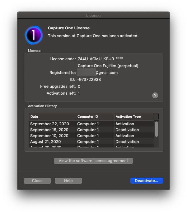Click the Capture One Fujifilm (perpetual) text
Viewport: 187px width, 213px height.
(x=108, y=66)
